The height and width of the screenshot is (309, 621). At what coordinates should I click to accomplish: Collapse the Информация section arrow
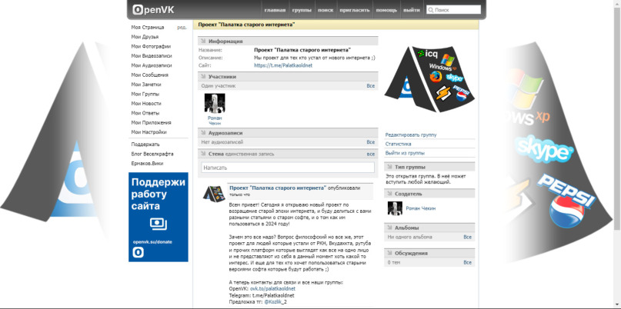pos(203,42)
